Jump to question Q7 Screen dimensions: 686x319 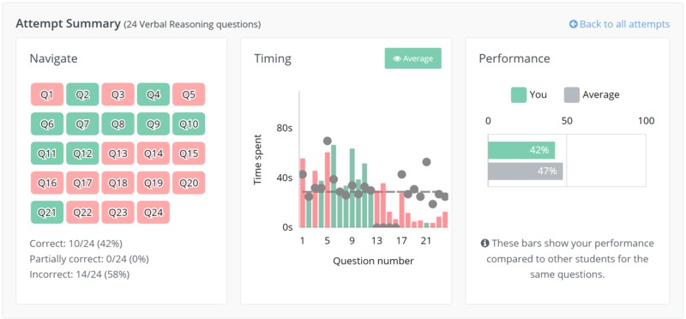pyautogui.click(x=82, y=123)
